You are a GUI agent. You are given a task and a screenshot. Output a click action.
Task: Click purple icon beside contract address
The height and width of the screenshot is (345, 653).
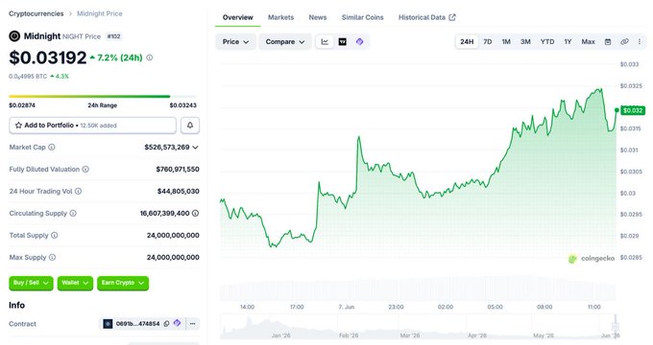pyautogui.click(x=178, y=323)
